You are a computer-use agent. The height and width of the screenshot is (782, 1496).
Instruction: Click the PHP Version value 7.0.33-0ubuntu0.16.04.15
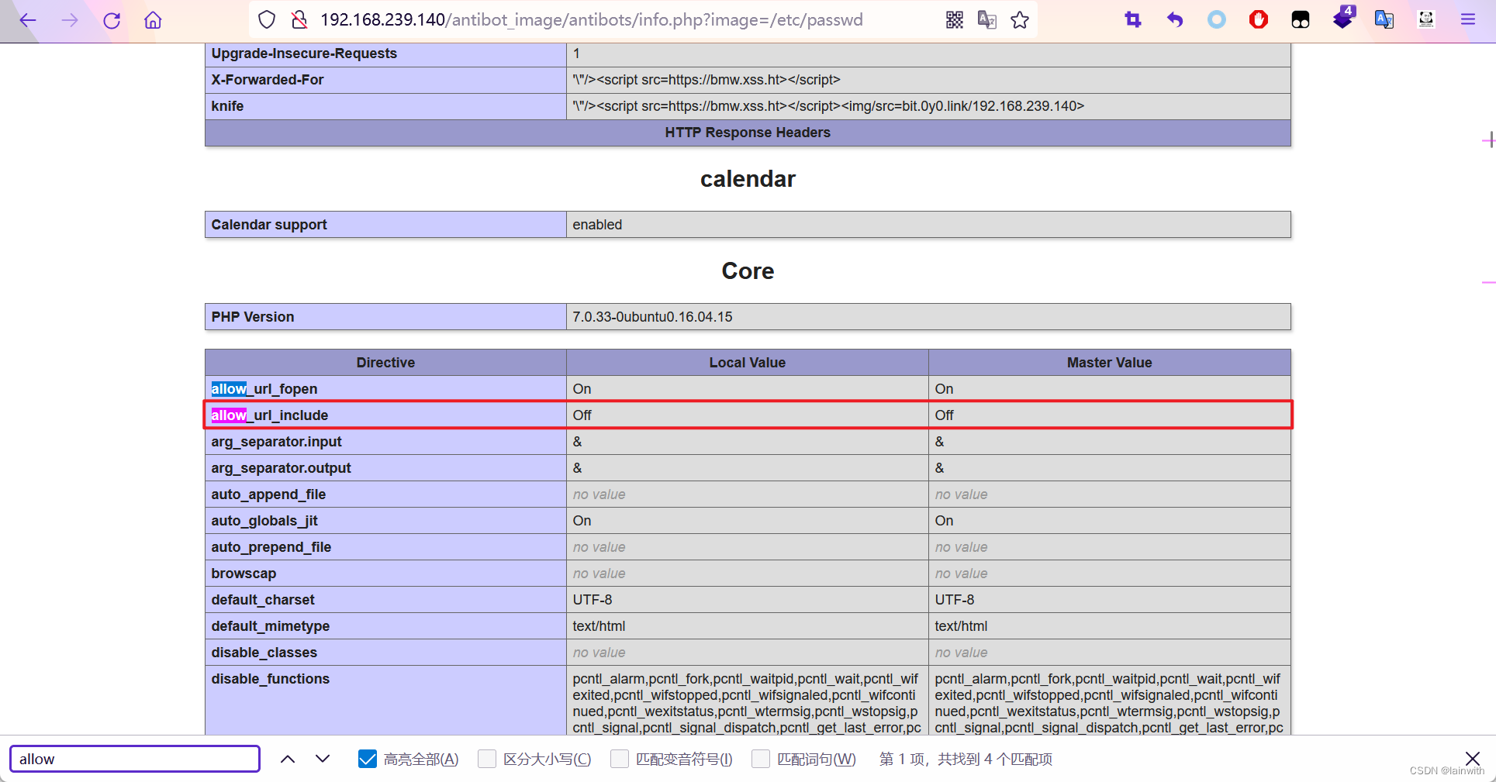pos(652,317)
